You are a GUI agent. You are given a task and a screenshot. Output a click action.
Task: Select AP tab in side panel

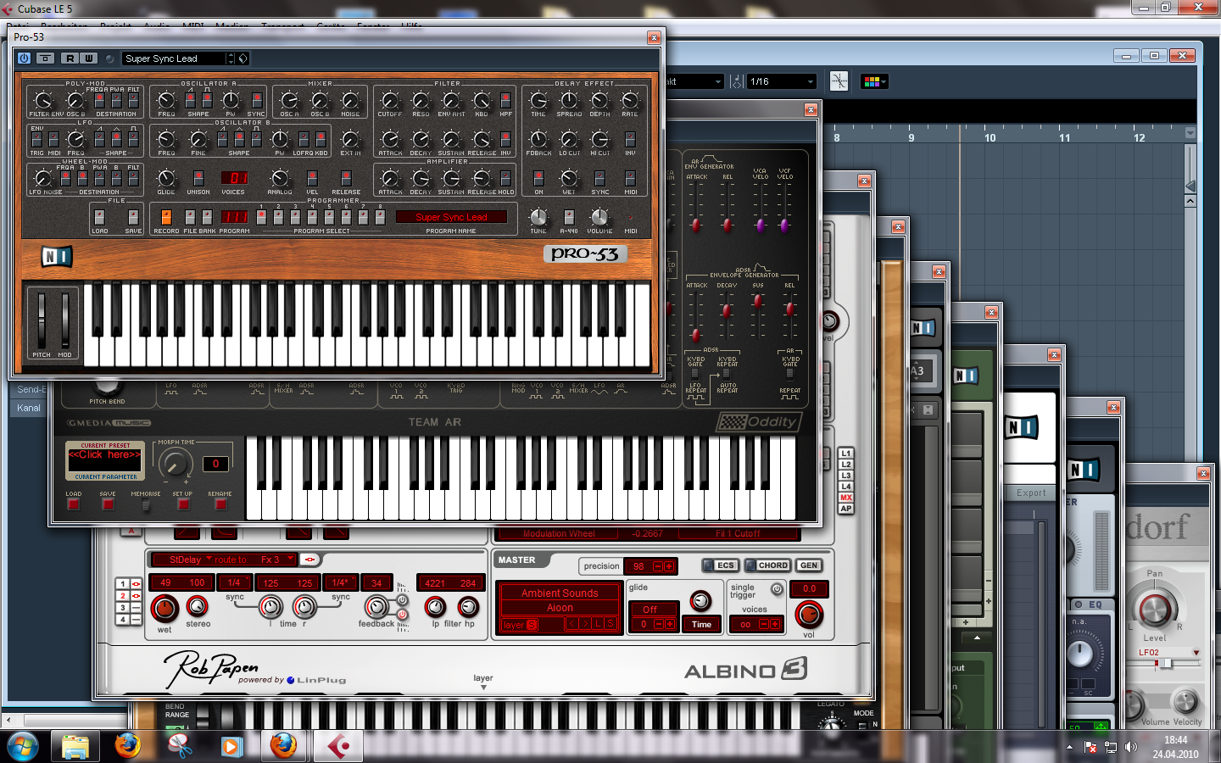click(845, 509)
